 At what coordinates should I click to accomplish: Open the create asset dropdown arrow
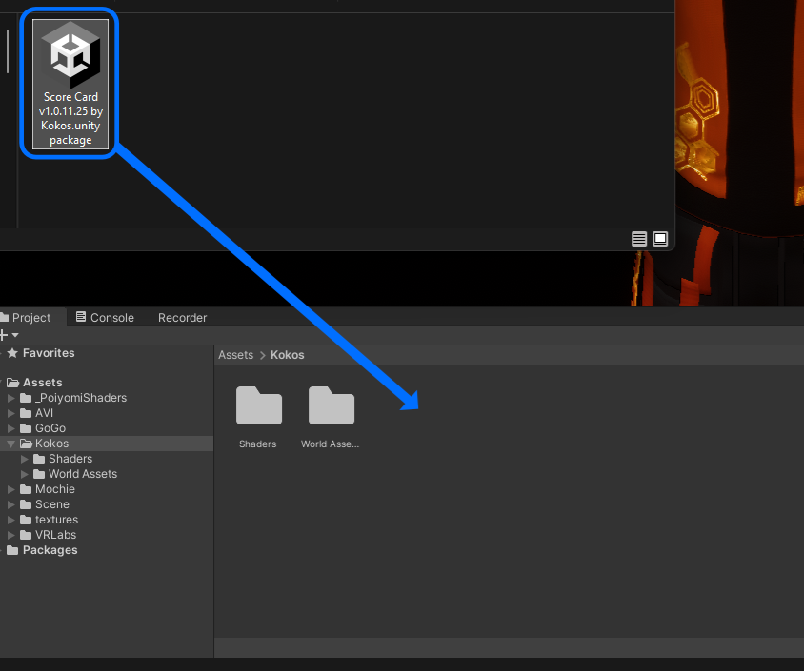(x=15, y=336)
